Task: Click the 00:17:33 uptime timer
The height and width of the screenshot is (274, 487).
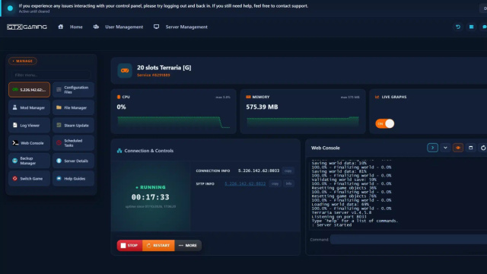Action: point(151,197)
